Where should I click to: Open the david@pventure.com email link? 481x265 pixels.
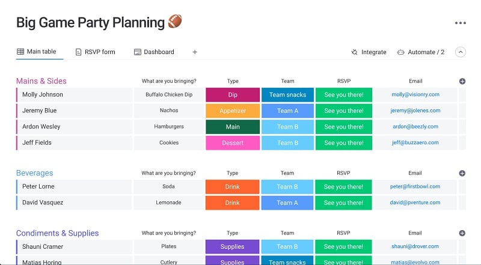click(415, 203)
